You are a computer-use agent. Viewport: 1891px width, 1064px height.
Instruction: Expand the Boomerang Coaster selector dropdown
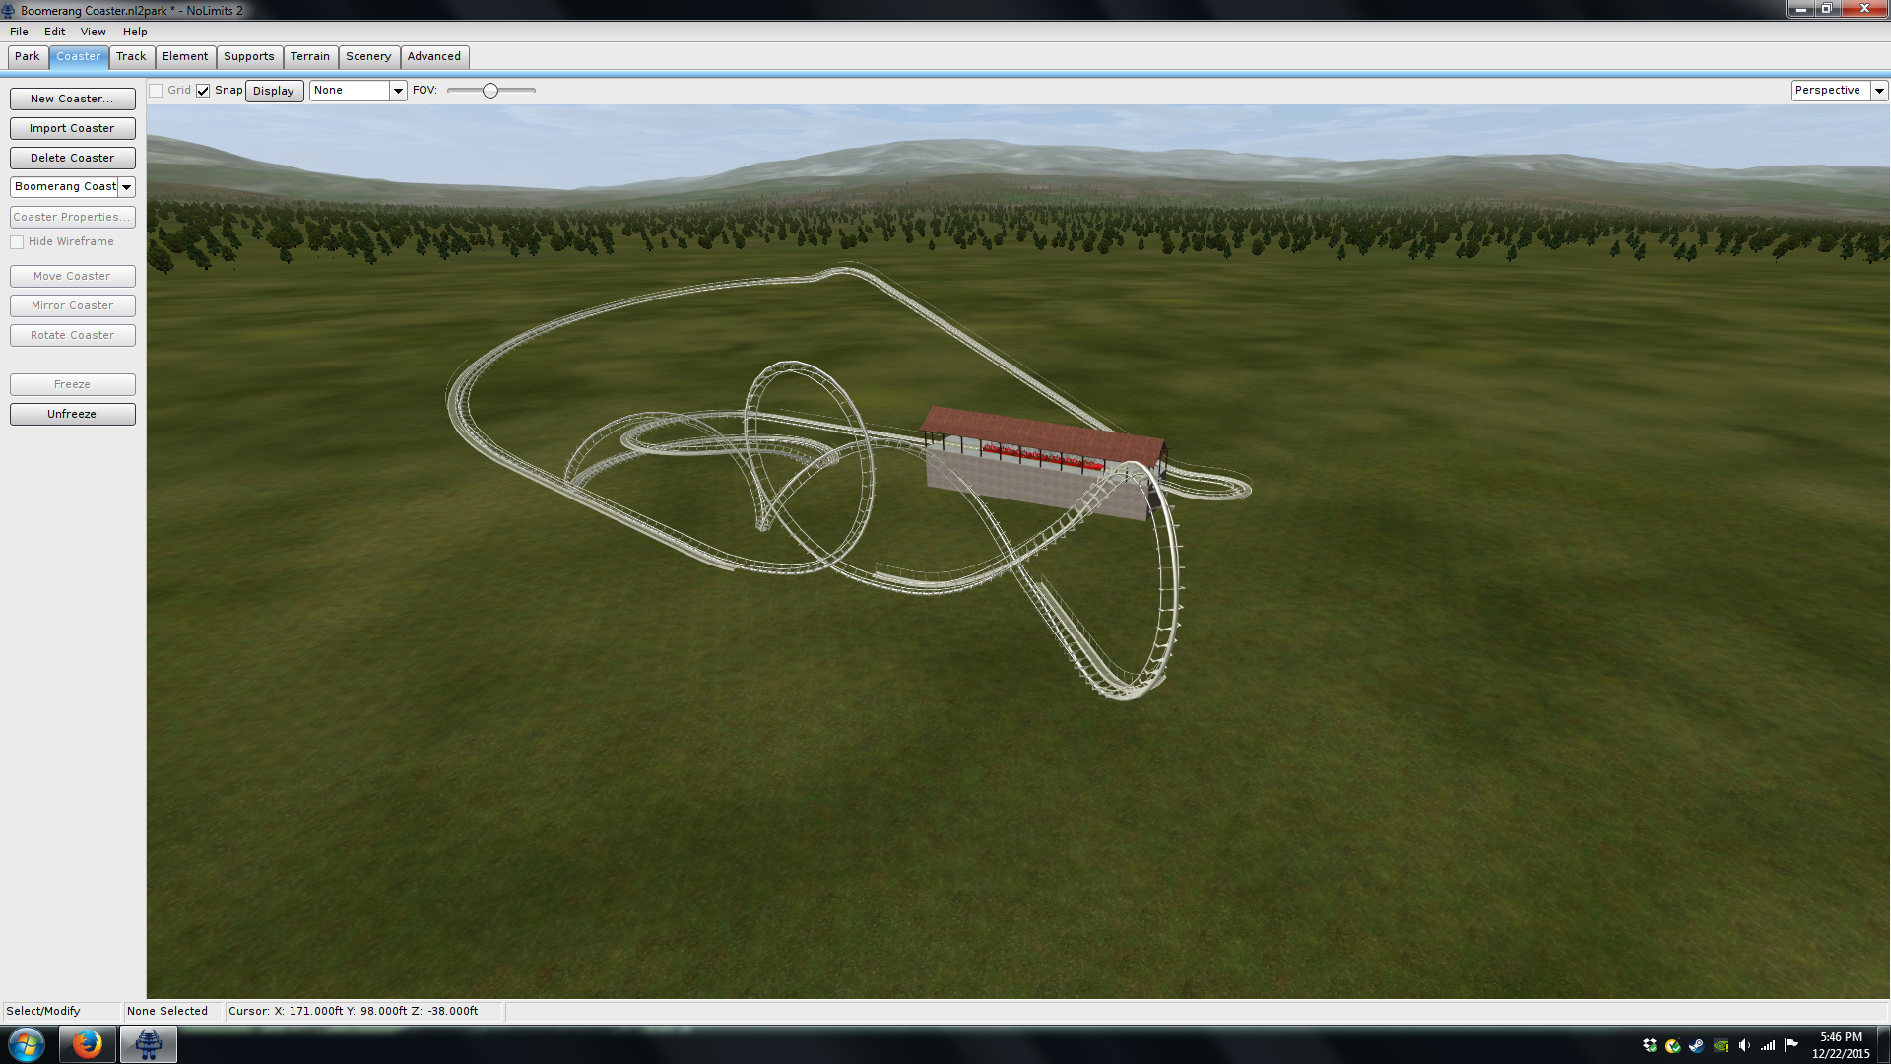[x=127, y=187]
